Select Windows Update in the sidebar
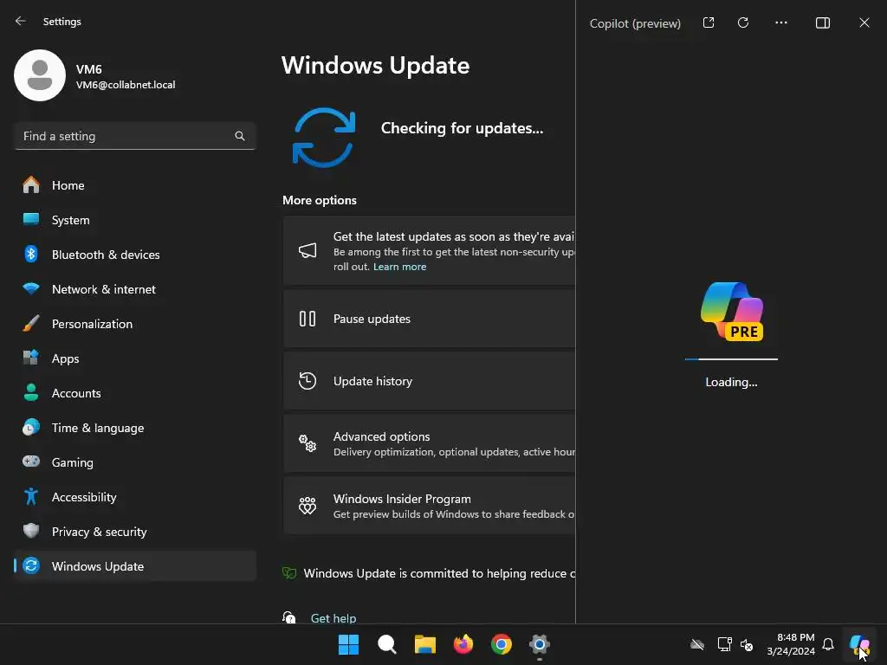Image resolution: width=887 pixels, height=665 pixels. click(135, 566)
